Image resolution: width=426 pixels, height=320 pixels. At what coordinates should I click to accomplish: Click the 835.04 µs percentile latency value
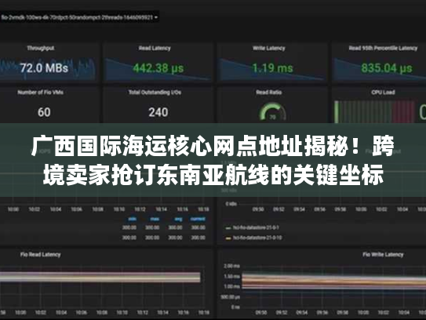point(387,67)
